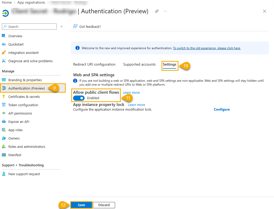Open Learn more for App instance property lock
Viewport: 274px width, 209px height.
[136, 105]
